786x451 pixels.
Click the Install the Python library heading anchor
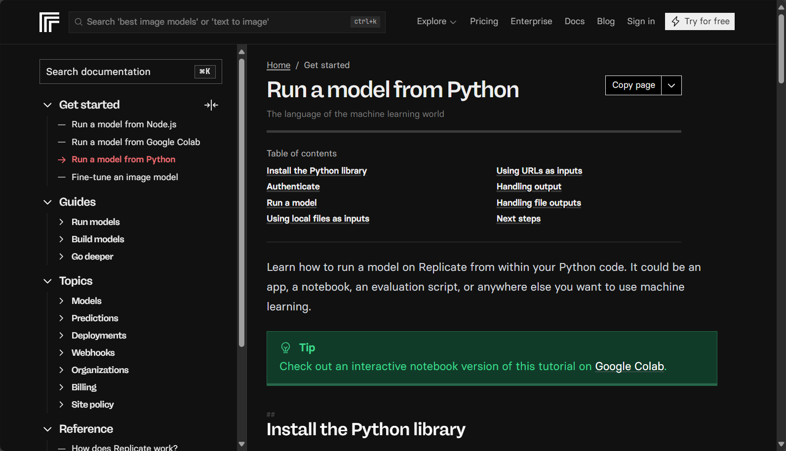tap(271, 414)
